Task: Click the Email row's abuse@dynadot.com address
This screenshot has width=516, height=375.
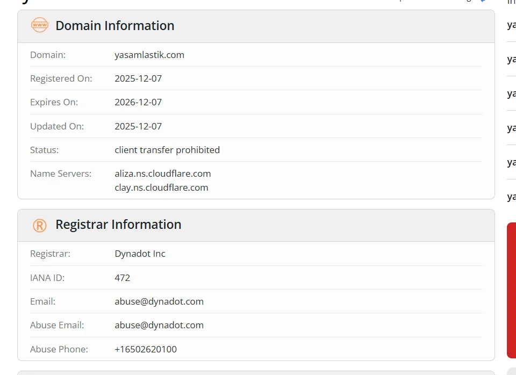Action: tap(159, 301)
